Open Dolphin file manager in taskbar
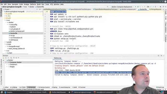Viewport: 167px width, 94px height. click(x=9, y=92)
